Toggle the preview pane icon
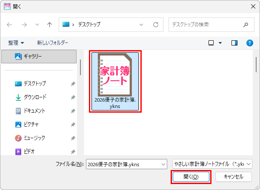The width and height of the screenshot is (260, 190). coord(234,43)
